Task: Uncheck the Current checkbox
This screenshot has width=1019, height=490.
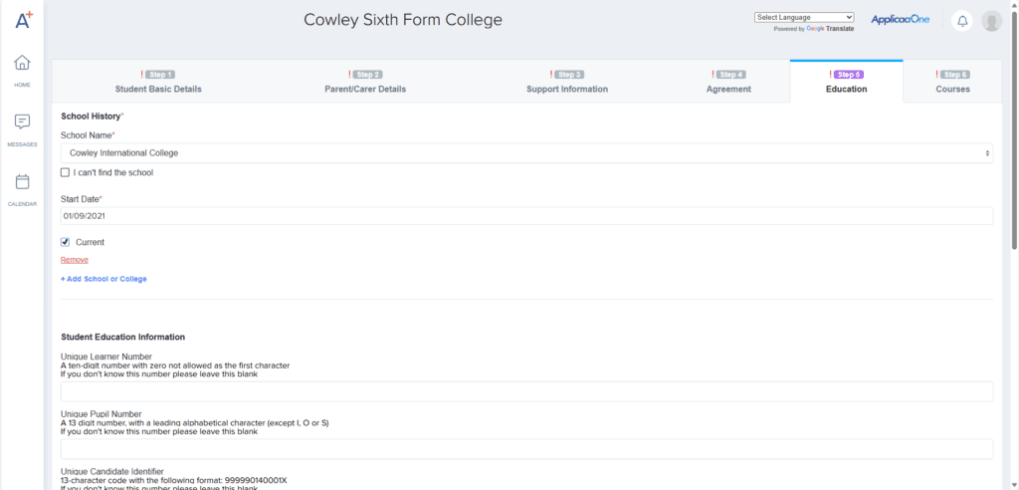Action: point(66,242)
